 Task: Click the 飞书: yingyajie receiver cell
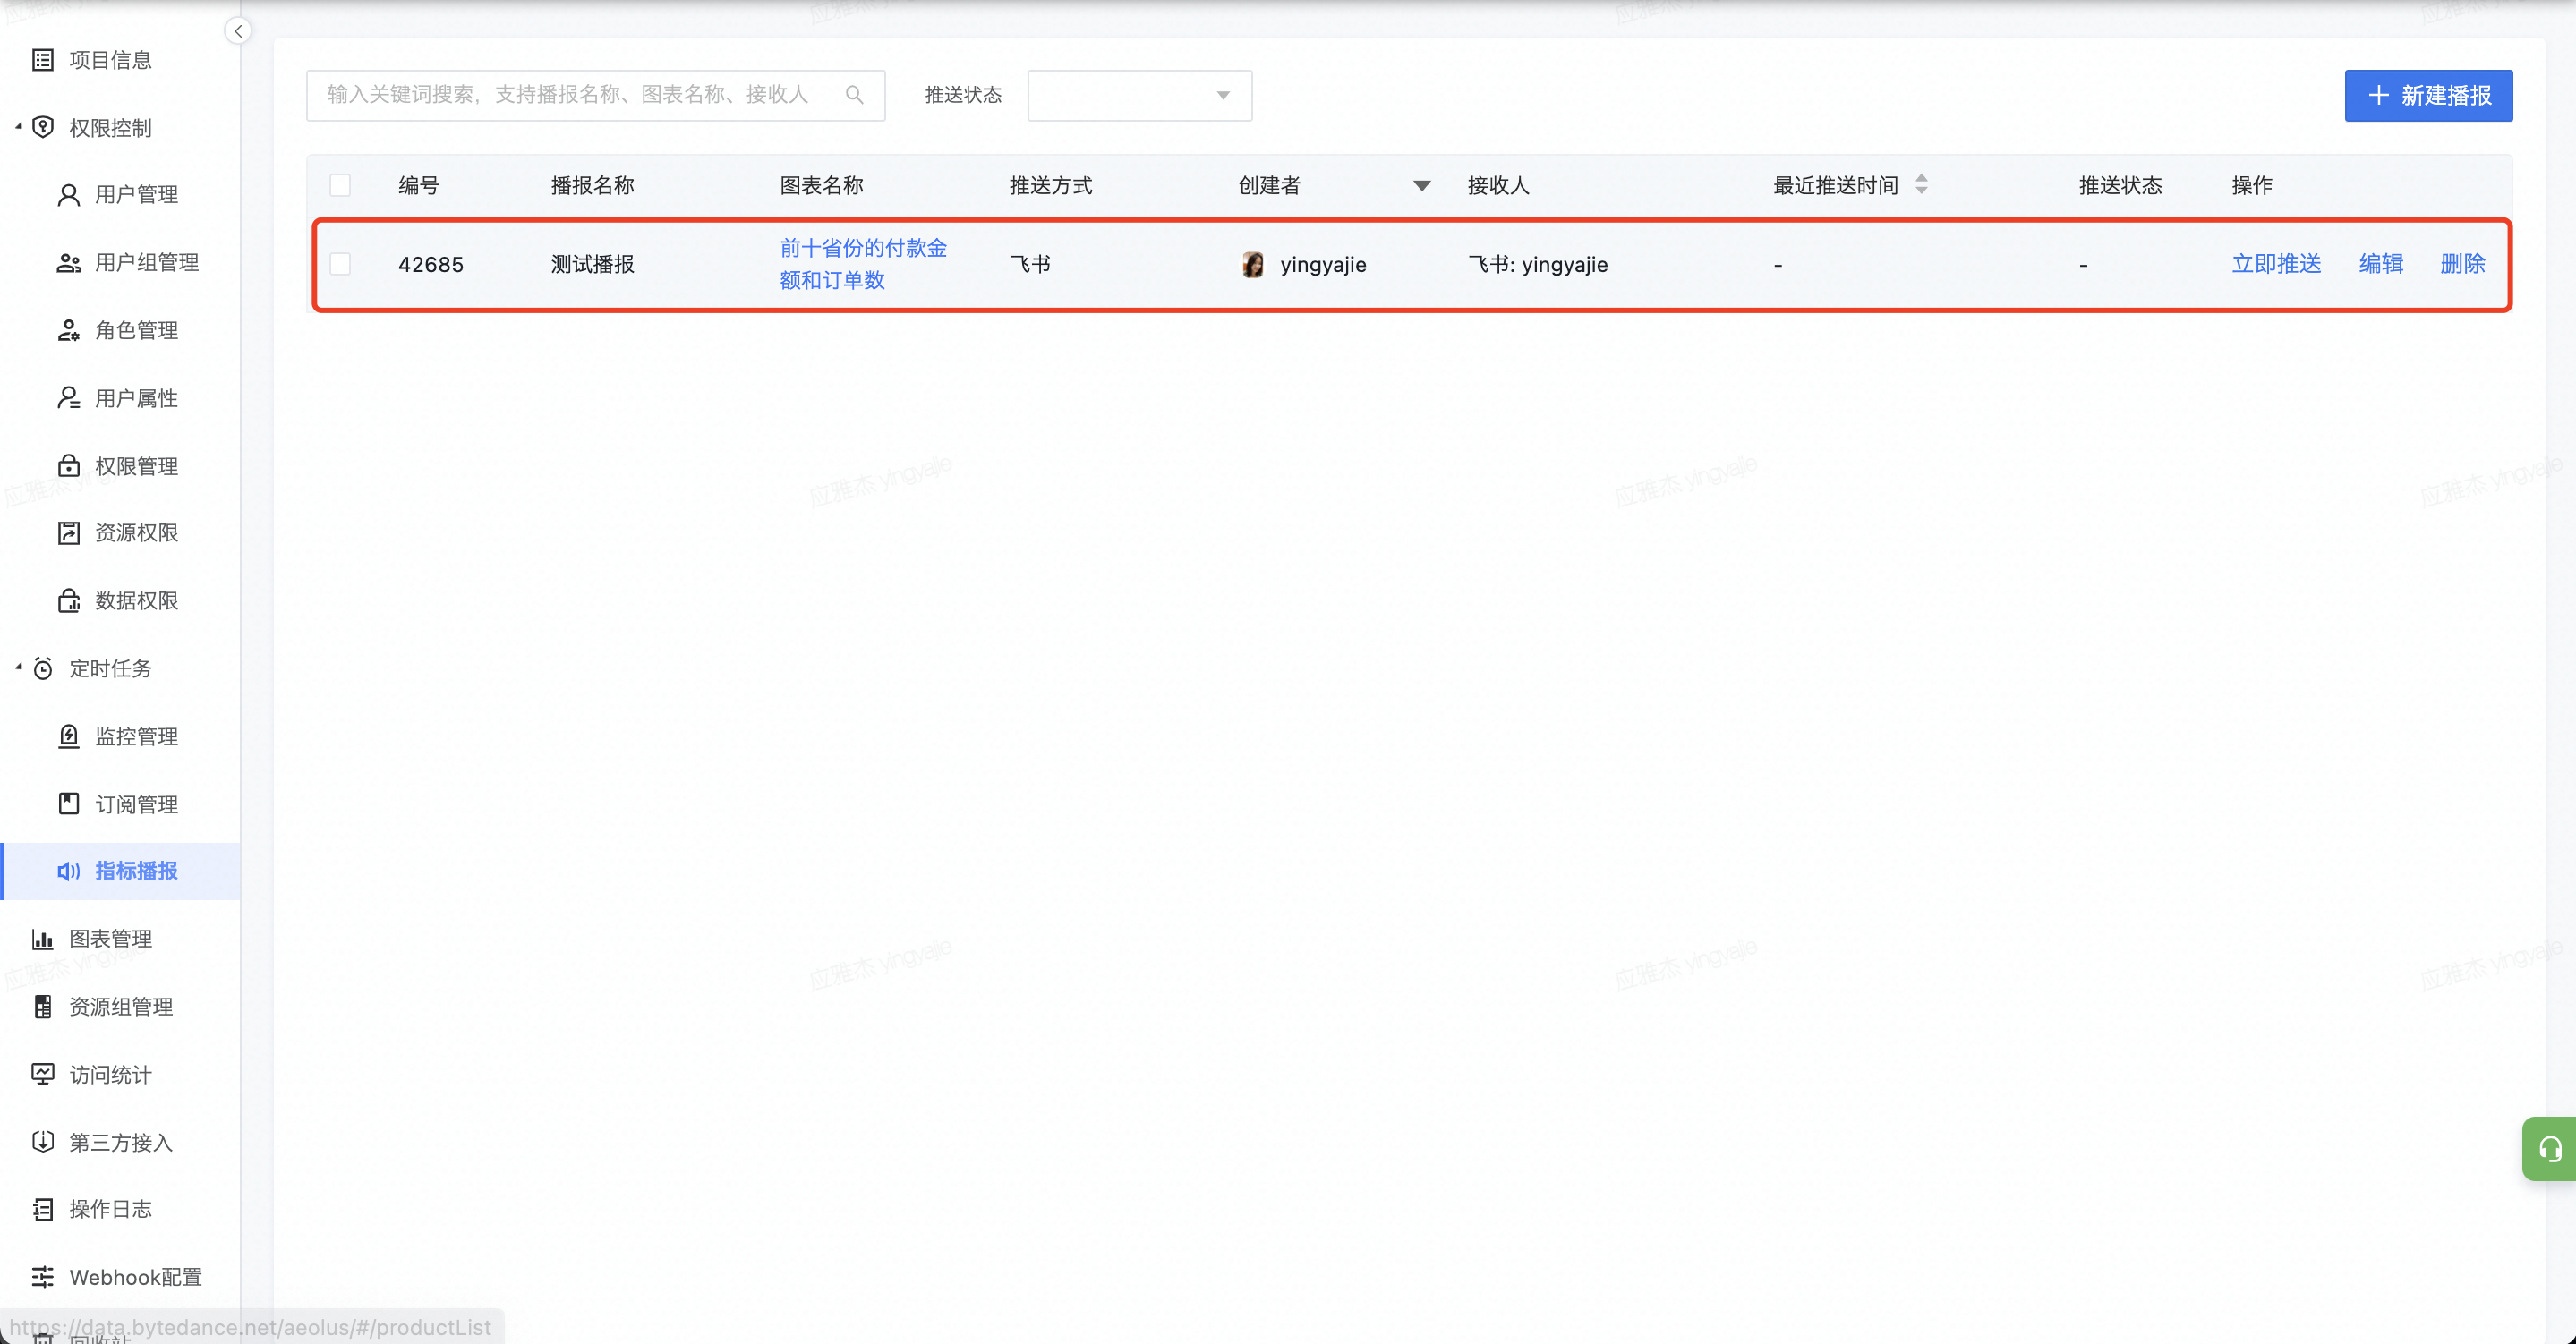tap(1538, 265)
